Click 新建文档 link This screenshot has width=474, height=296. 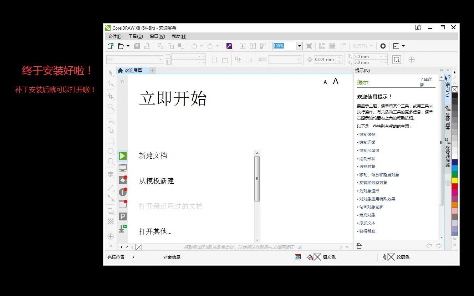153,155
